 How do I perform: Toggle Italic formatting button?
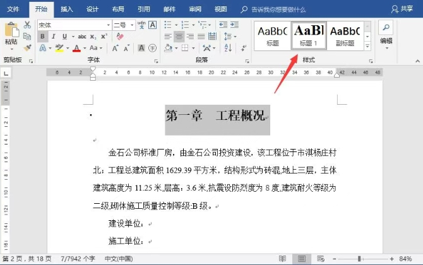point(54,37)
